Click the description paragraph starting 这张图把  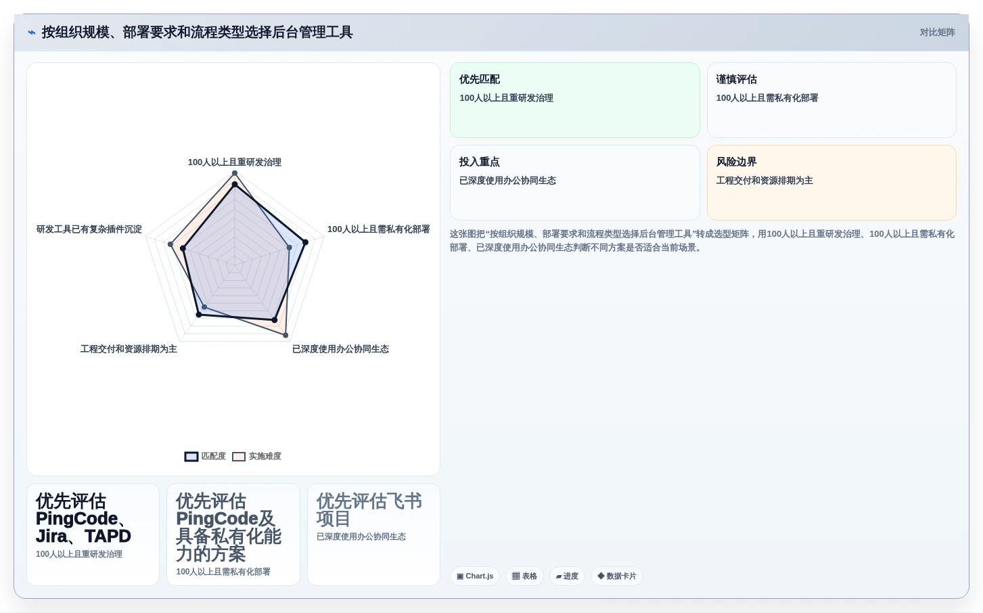coord(702,241)
